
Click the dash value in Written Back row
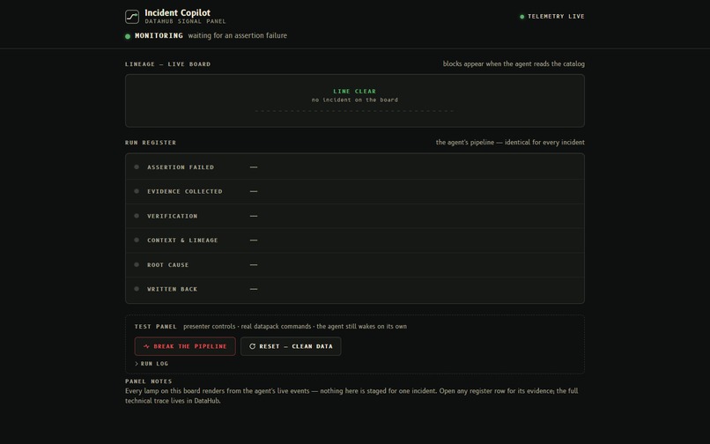click(254, 289)
